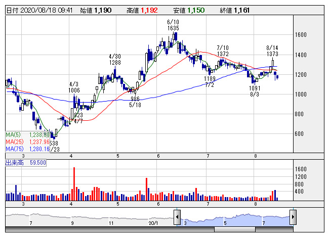330x237 pixels.
Task: Click the 4/3 1006 high annotation
Action: click(x=74, y=87)
